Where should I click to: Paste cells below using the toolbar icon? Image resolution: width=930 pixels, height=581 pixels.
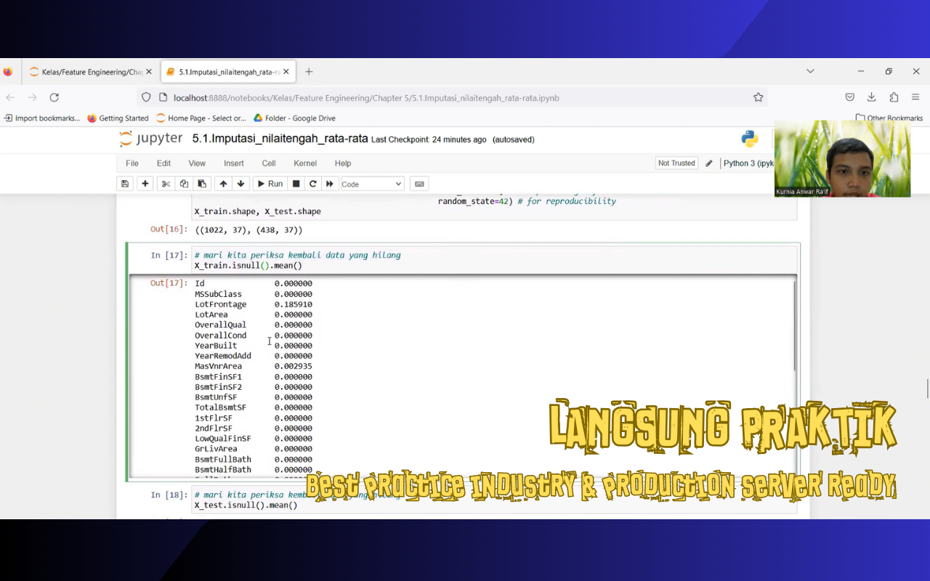click(x=202, y=184)
